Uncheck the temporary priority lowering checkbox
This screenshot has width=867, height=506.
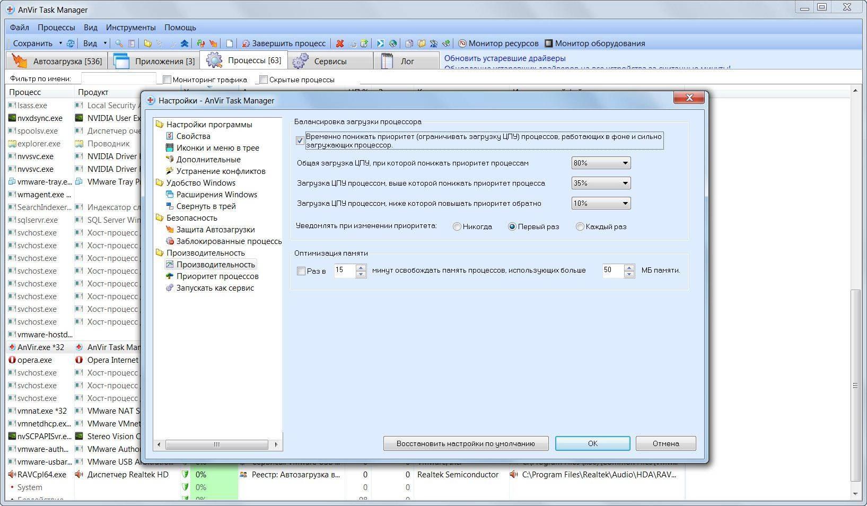click(x=300, y=141)
